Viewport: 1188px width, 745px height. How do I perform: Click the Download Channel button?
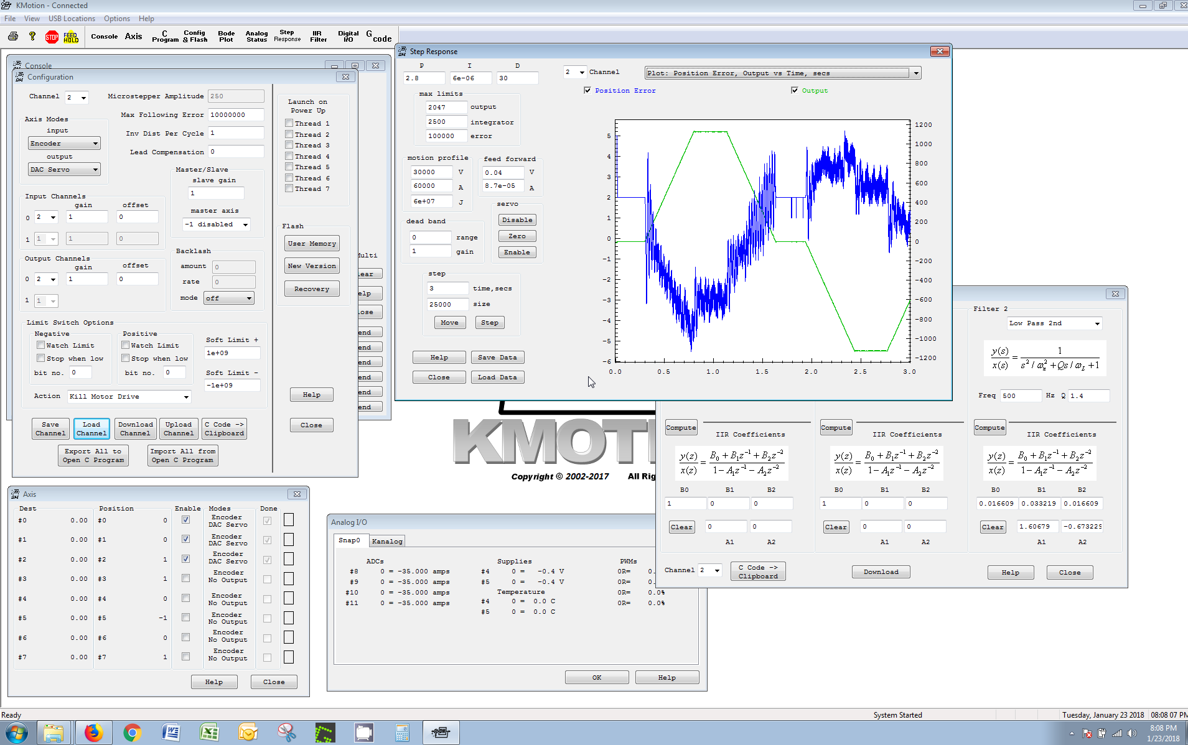click(135, 429)
